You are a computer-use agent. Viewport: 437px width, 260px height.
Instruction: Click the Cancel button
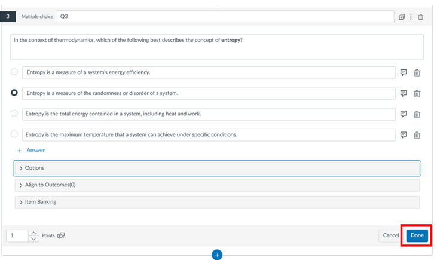(x=391, y=235)
